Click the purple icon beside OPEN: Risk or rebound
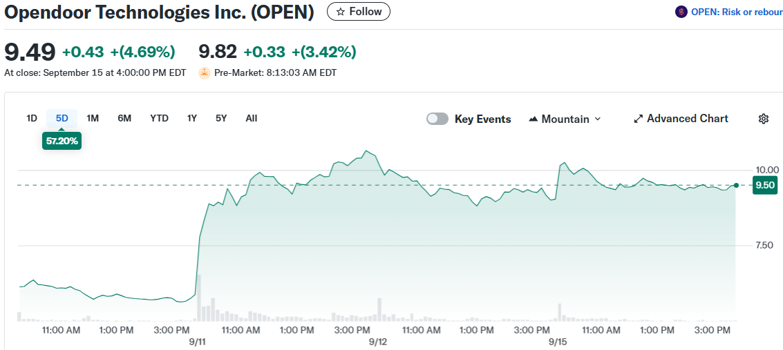Screen dimensions: 783x350 681,12
